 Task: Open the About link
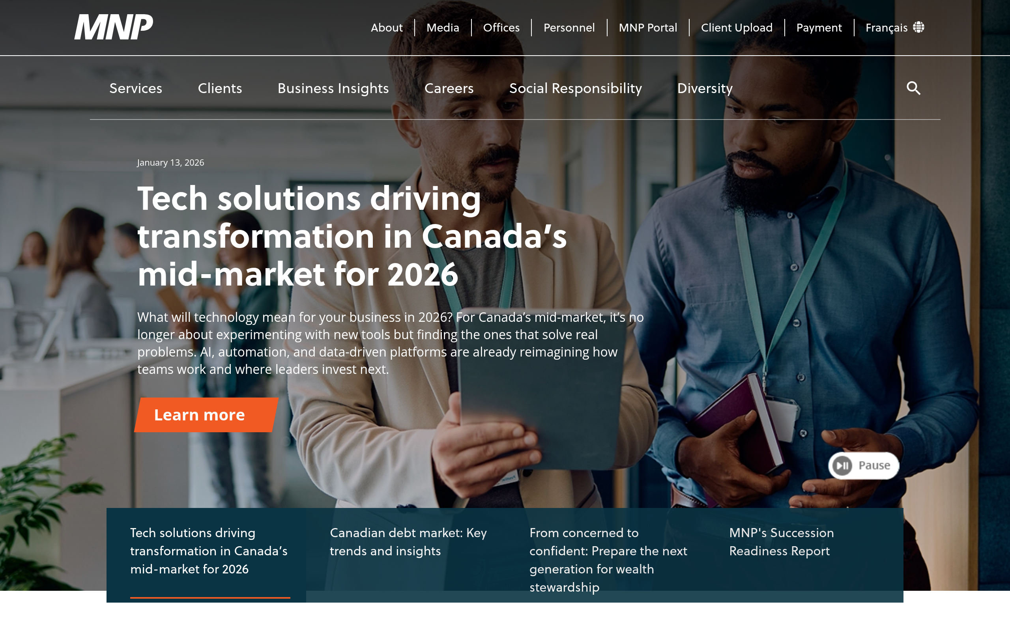click(x=387, y=28)
